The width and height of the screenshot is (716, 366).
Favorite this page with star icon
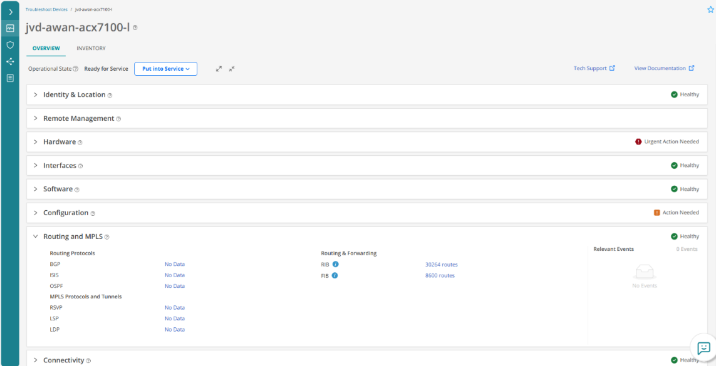(710, 10)
